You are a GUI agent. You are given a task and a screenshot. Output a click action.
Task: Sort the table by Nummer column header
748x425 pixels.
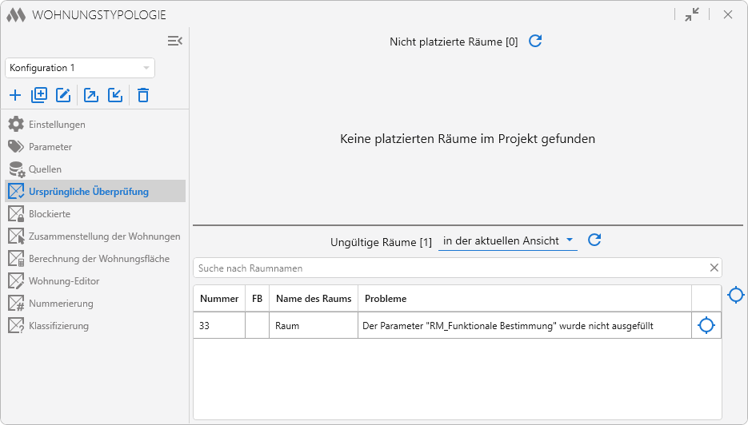tap(219, 299)
